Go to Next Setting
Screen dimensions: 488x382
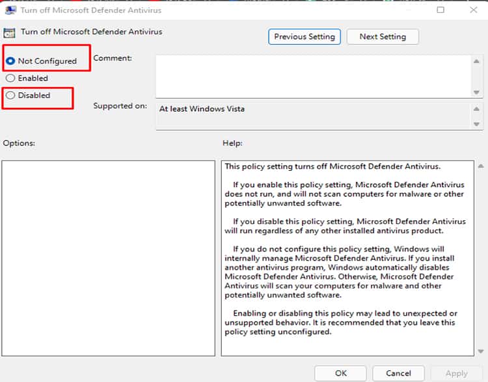pos(383,36)
